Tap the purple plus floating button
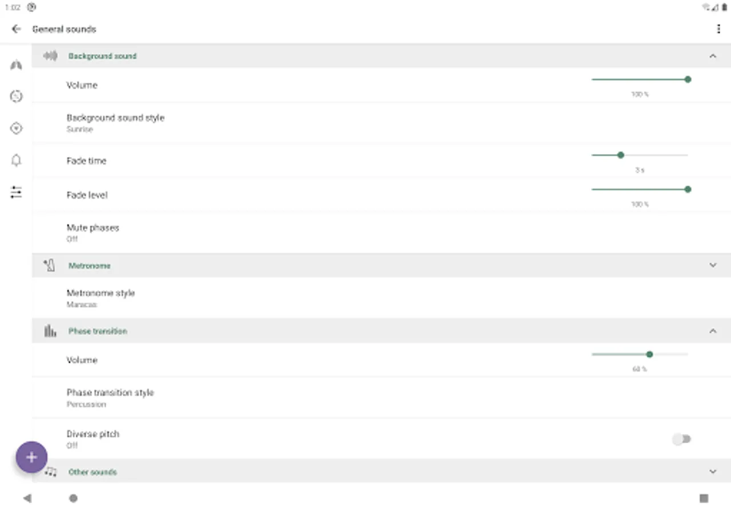The height and width of the screenshot is (514, 731). (x=31, y=457)
